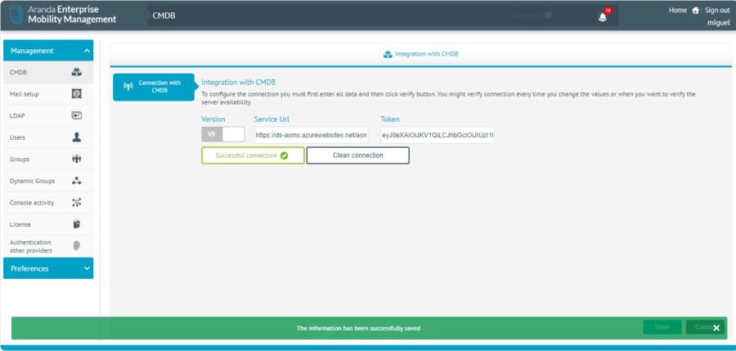Open Groups menu item

coord(48,159)
